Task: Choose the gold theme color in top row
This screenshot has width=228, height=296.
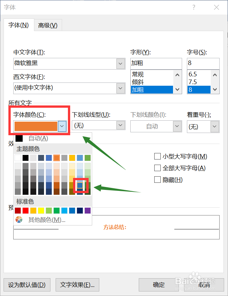Action: click(72, 158)
